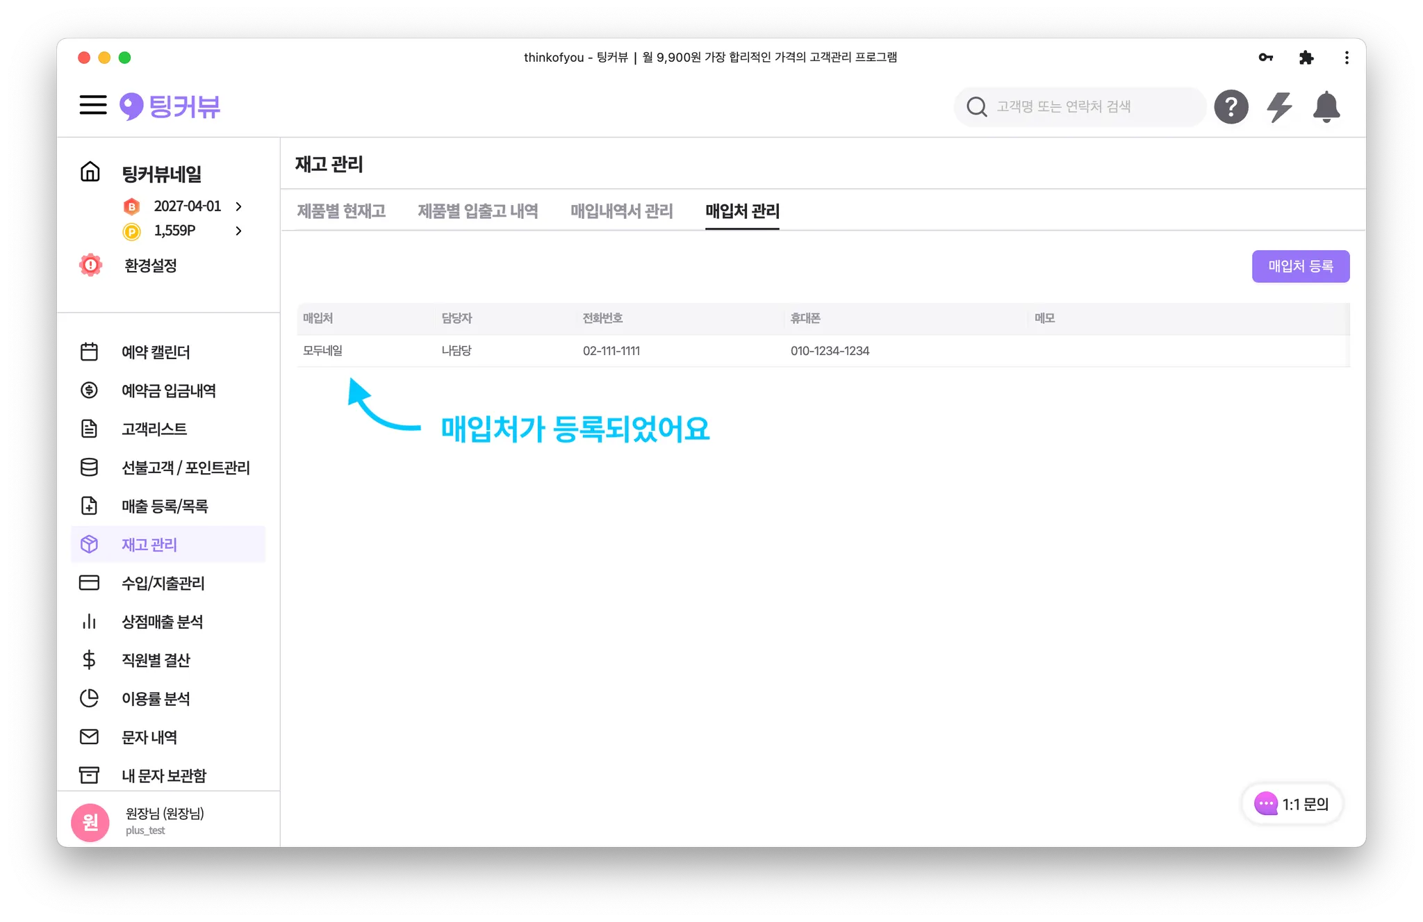Open the hamburger menu icon

(x=93, y=106)
